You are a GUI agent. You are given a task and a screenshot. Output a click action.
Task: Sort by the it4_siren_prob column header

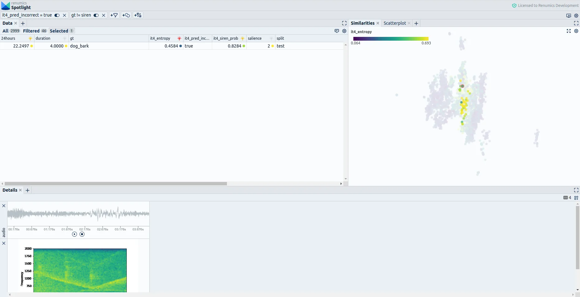coord(226,38)
